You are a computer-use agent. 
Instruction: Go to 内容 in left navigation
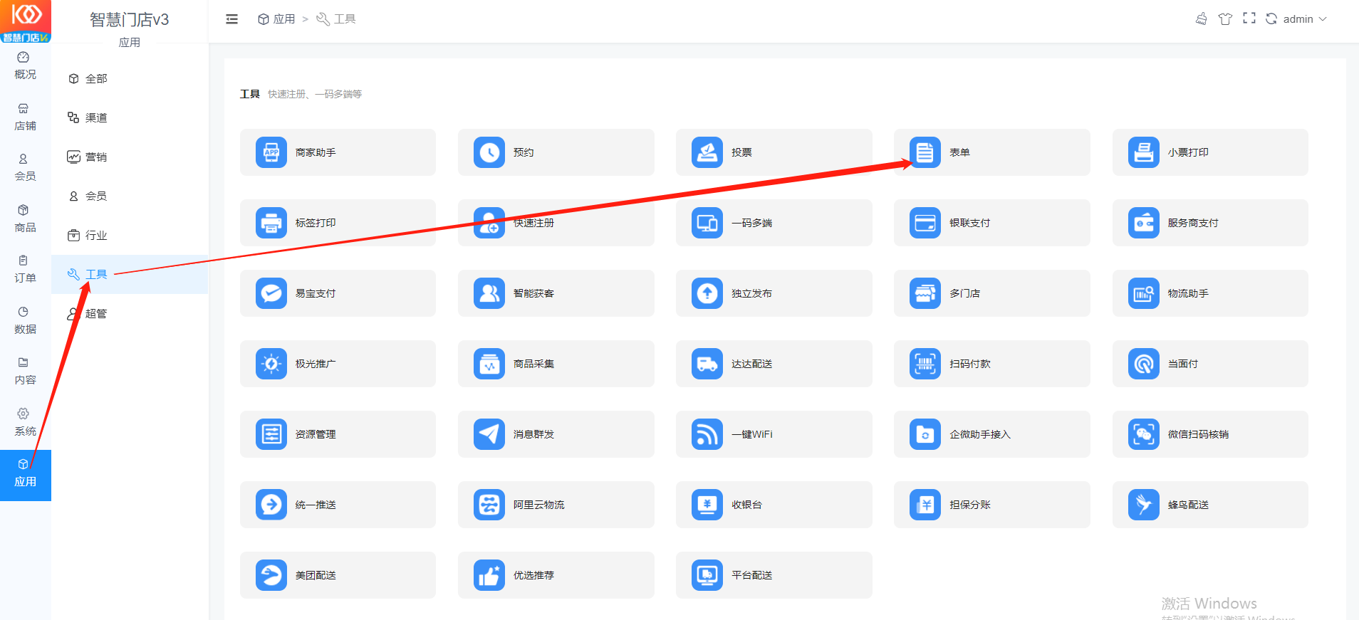tap(26, 372)
